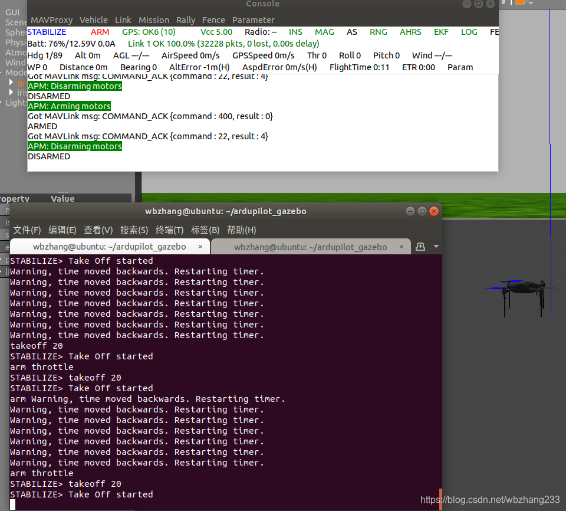The image size is (566, 511).
Task: Open the terminal tab list dropdown arrow
Action: tap(436, 247)
